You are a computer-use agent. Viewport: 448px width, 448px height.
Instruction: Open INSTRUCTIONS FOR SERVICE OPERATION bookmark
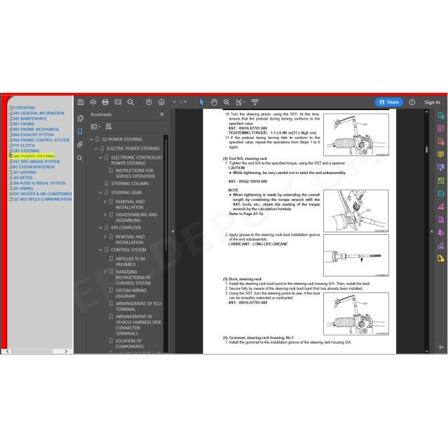coord(135,173)
